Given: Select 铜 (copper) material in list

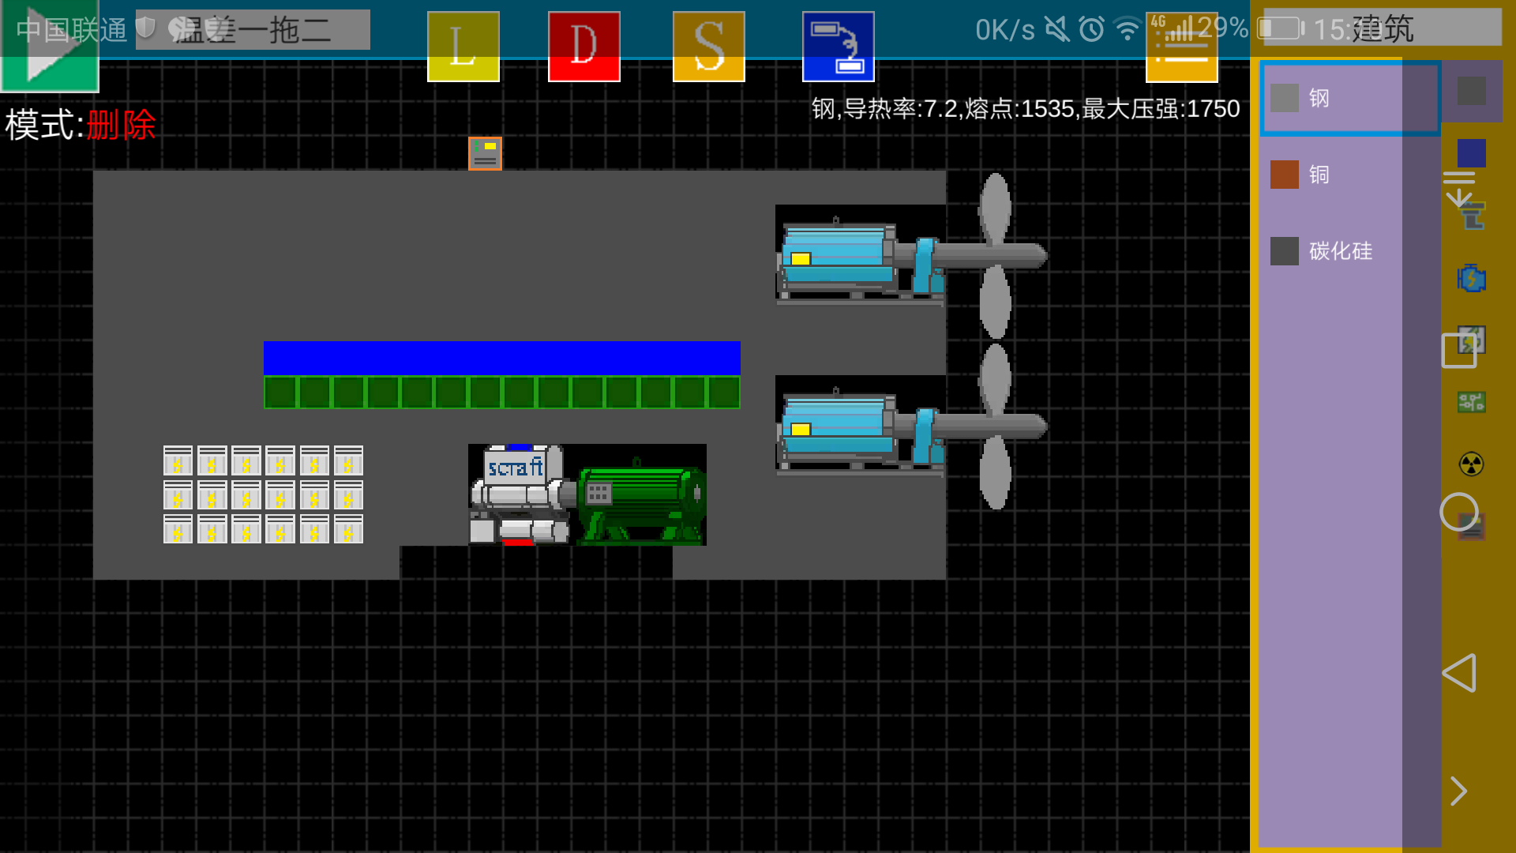Looking at the screenshot, I should pos(1350,175).
